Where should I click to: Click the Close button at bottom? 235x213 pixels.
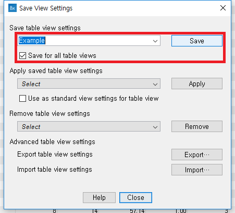[x=135, y=197]
